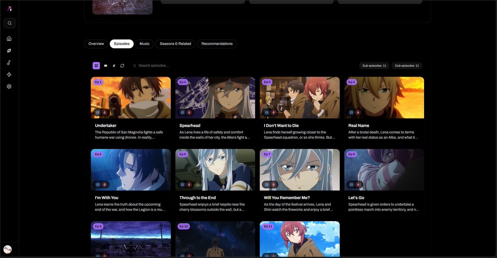497x258 pixels.
Task: Switch to the Overview tab
Action: (96, 43)
